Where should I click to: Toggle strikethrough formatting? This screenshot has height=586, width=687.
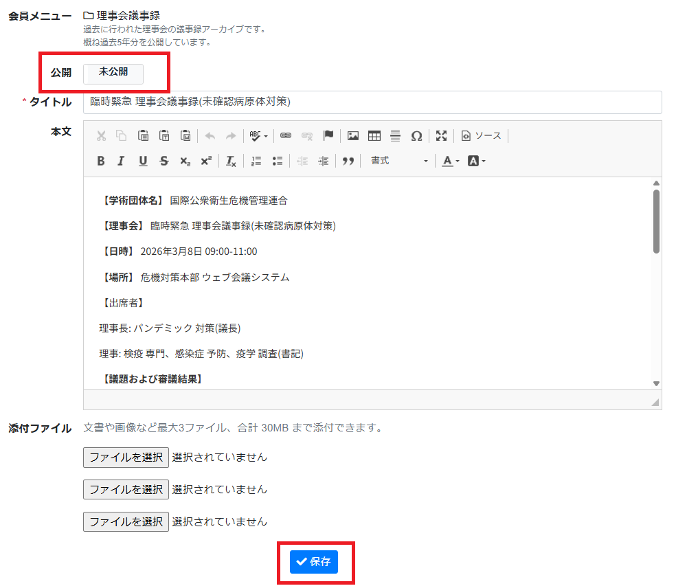tap(164, 161)
